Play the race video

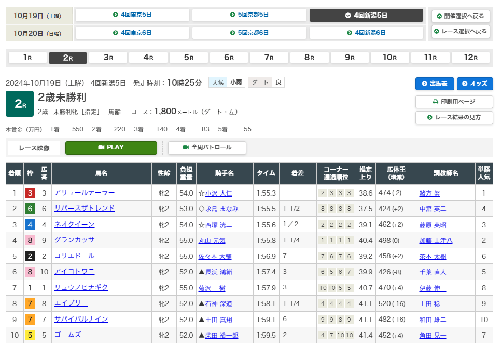tap(111, 147)
